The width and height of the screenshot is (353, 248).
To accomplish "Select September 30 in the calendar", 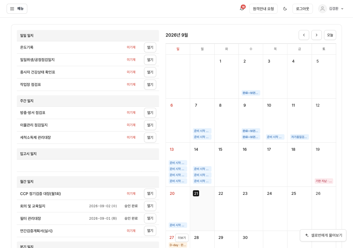I will click(x=245, y=238).
